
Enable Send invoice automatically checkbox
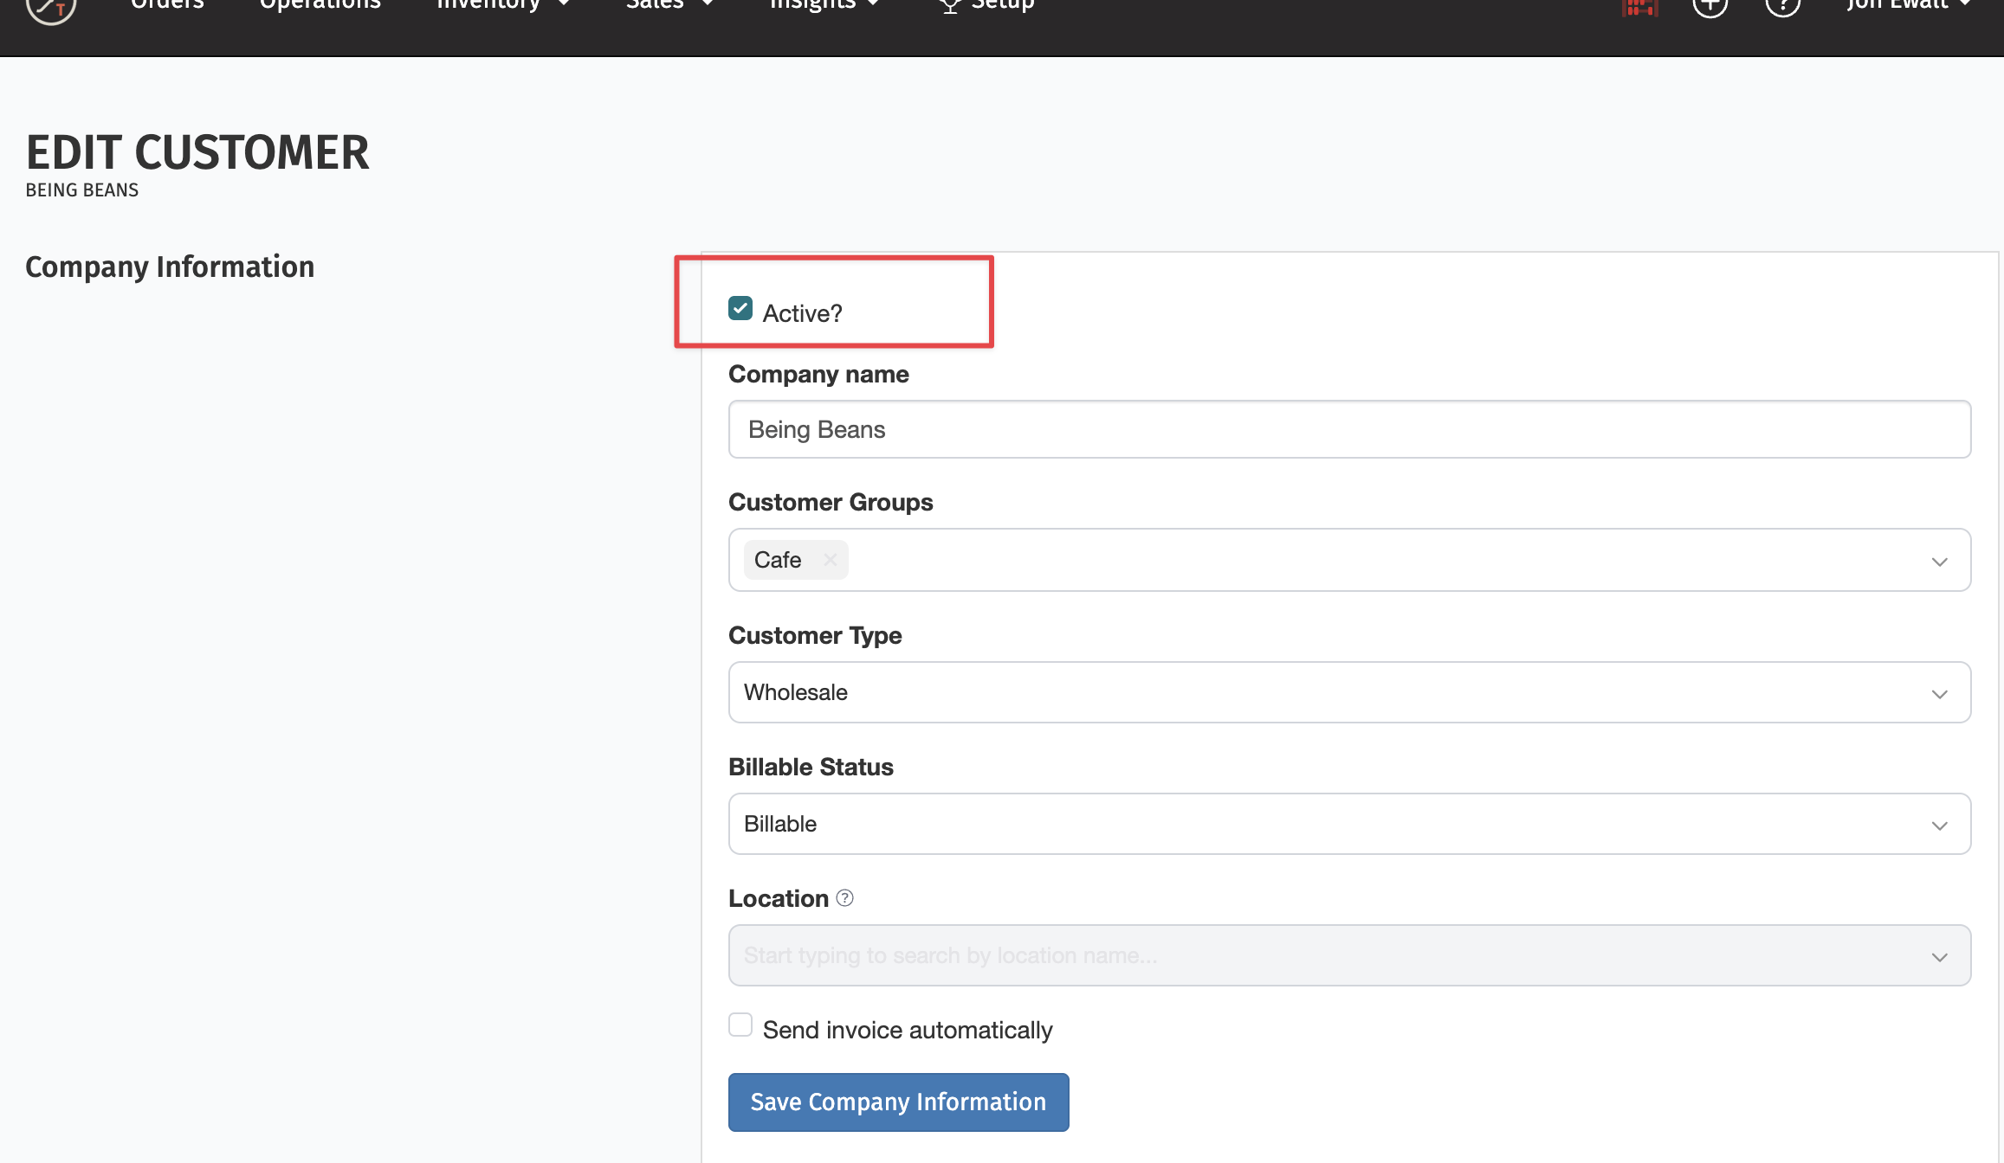click(x=740, y=1025)
